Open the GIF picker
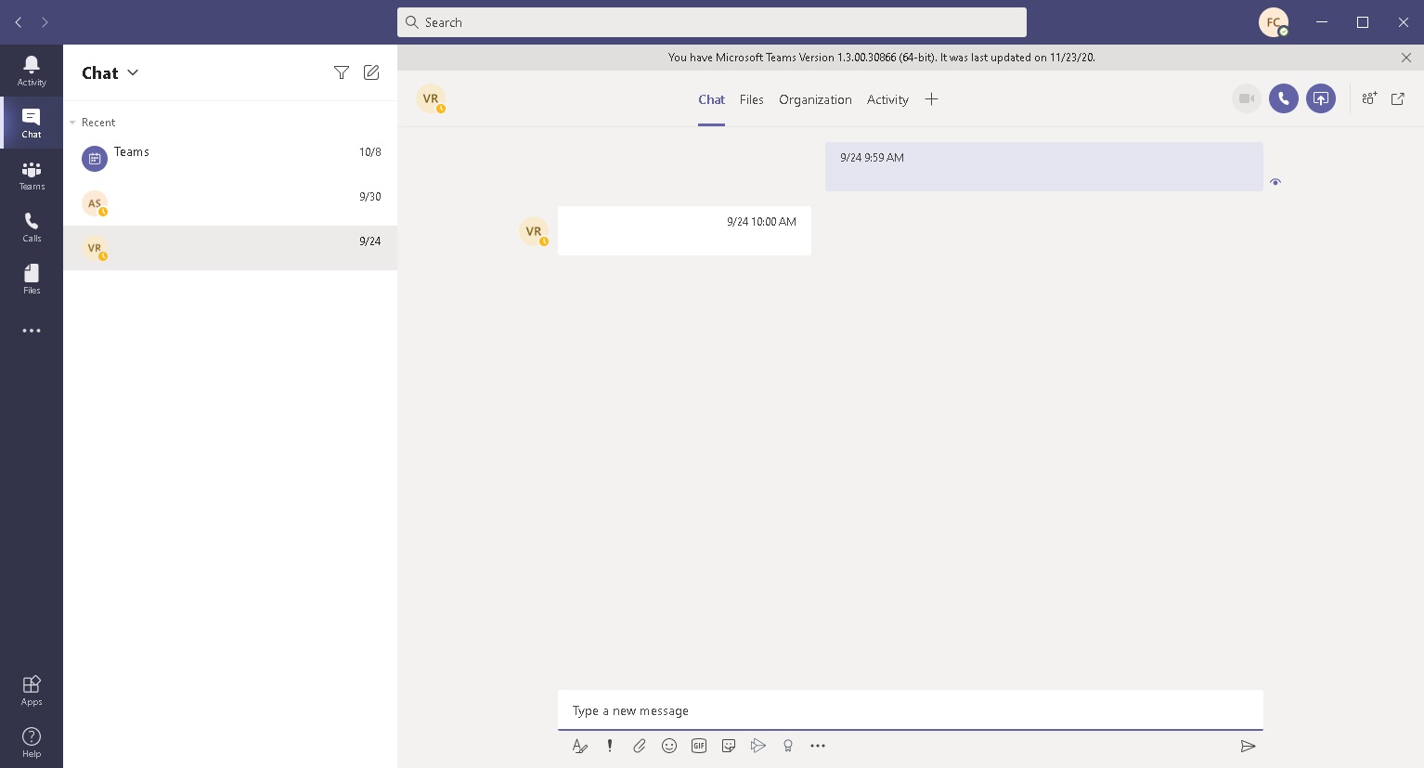This screenshot has height=768, width=1424. (699, 746)
